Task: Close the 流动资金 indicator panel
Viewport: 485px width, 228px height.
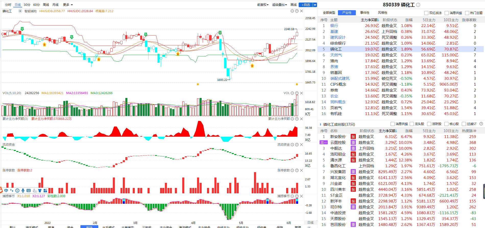Action: pos(301,145)
